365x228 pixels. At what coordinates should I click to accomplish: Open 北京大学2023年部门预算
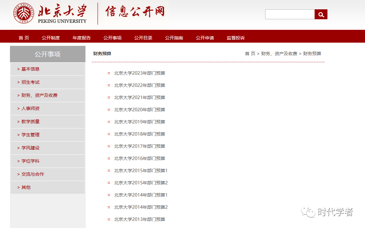coord(139,73)
